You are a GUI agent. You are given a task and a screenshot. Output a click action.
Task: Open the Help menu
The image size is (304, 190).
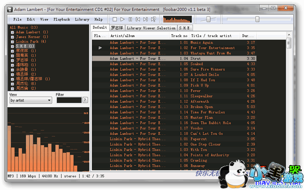tap(98, 19)
